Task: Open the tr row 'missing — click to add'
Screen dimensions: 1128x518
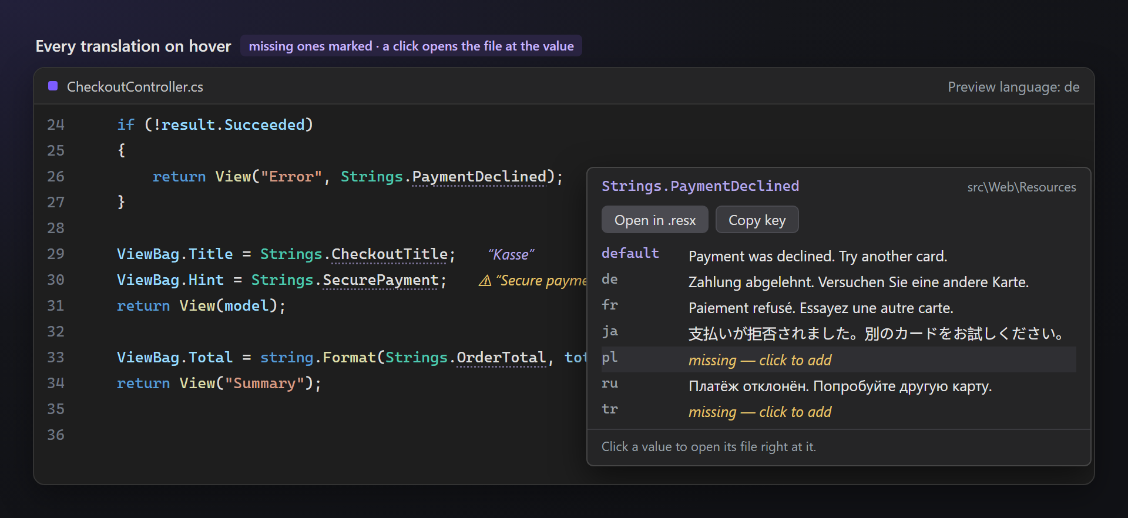Action: tap(838, 411)
